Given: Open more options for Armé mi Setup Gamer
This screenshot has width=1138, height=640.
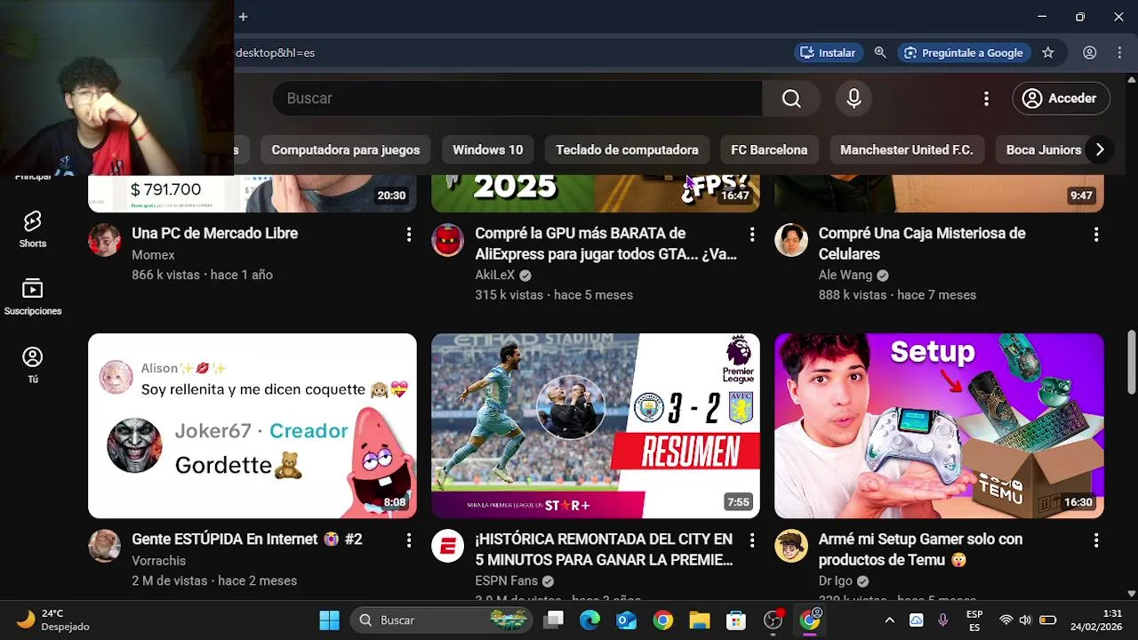Looking at the screenshot, I should tap(1096, 540).
